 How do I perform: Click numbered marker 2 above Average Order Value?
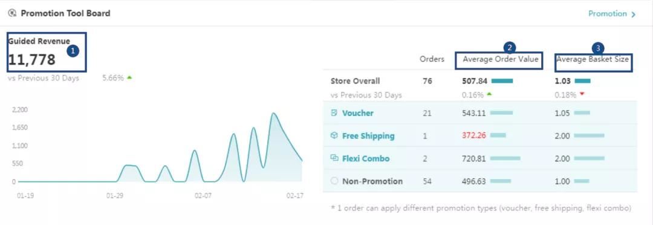click(510, 47)
